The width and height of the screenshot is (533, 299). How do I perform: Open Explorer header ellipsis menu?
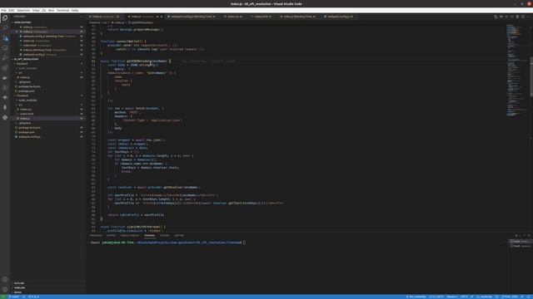point(82,17)
